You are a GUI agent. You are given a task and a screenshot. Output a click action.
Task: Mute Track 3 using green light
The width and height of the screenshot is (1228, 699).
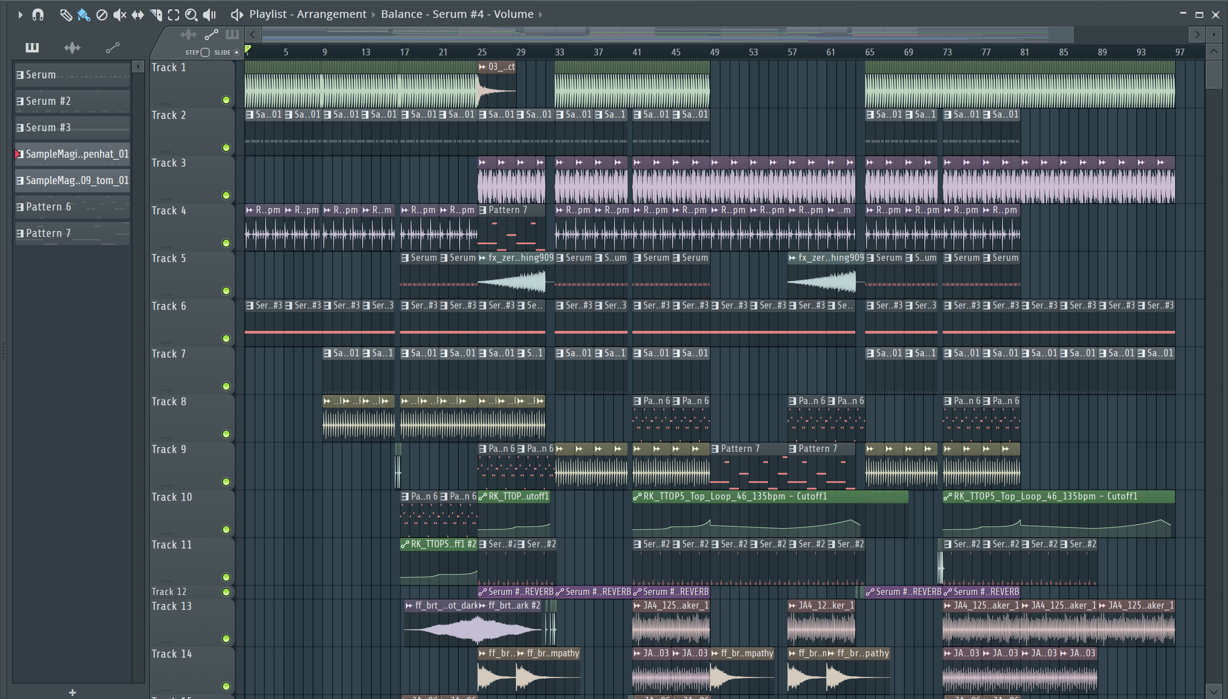(226, 195)
